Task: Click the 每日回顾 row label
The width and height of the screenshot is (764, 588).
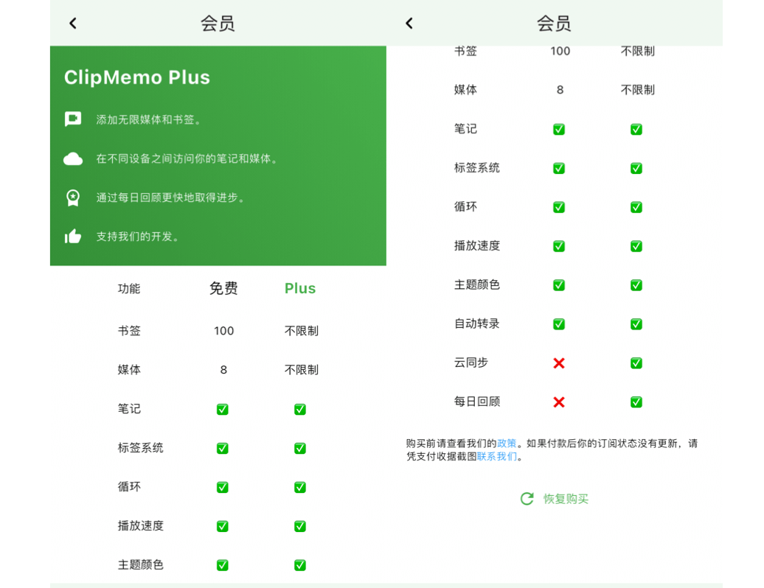Action: [x=477, y=402]
